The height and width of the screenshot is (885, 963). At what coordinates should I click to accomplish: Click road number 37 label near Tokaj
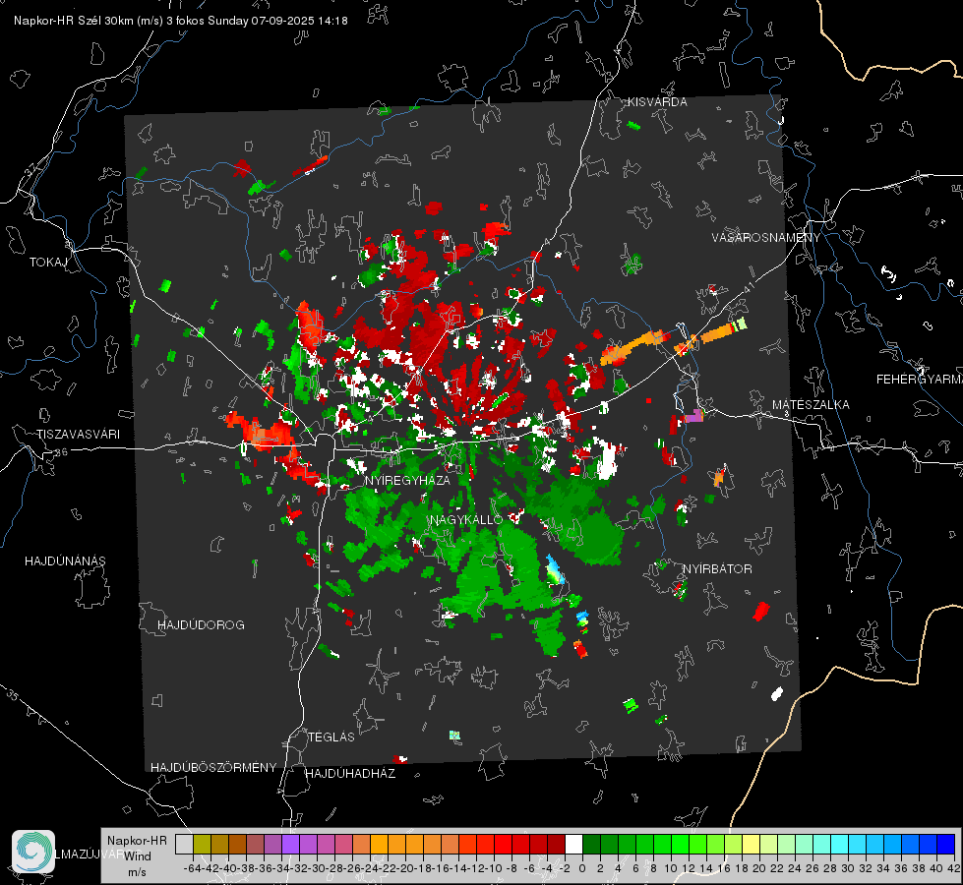pyautogui.click(x=31, y=168)
